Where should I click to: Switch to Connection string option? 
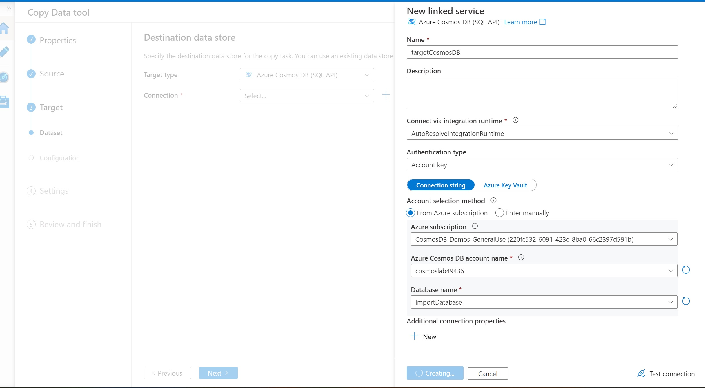coord(441,185)
